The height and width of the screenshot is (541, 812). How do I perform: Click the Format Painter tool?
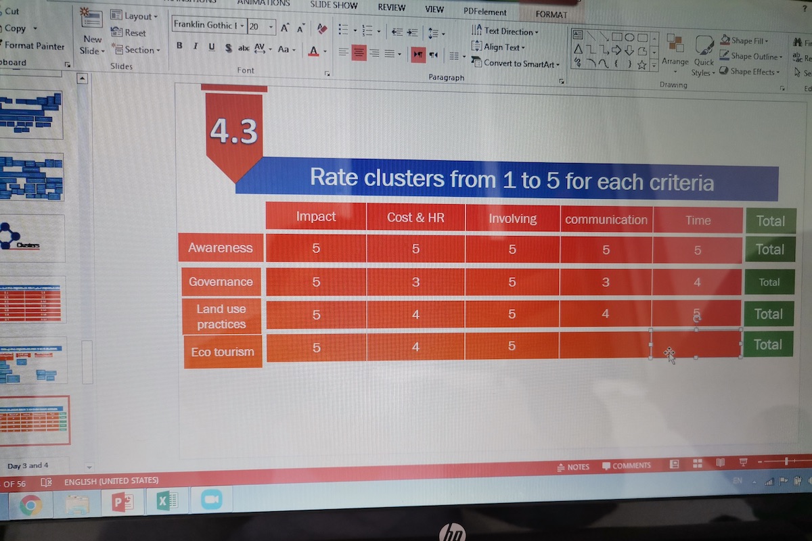[34, 46]
